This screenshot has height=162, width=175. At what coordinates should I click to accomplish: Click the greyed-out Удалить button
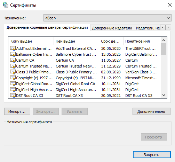74,111
